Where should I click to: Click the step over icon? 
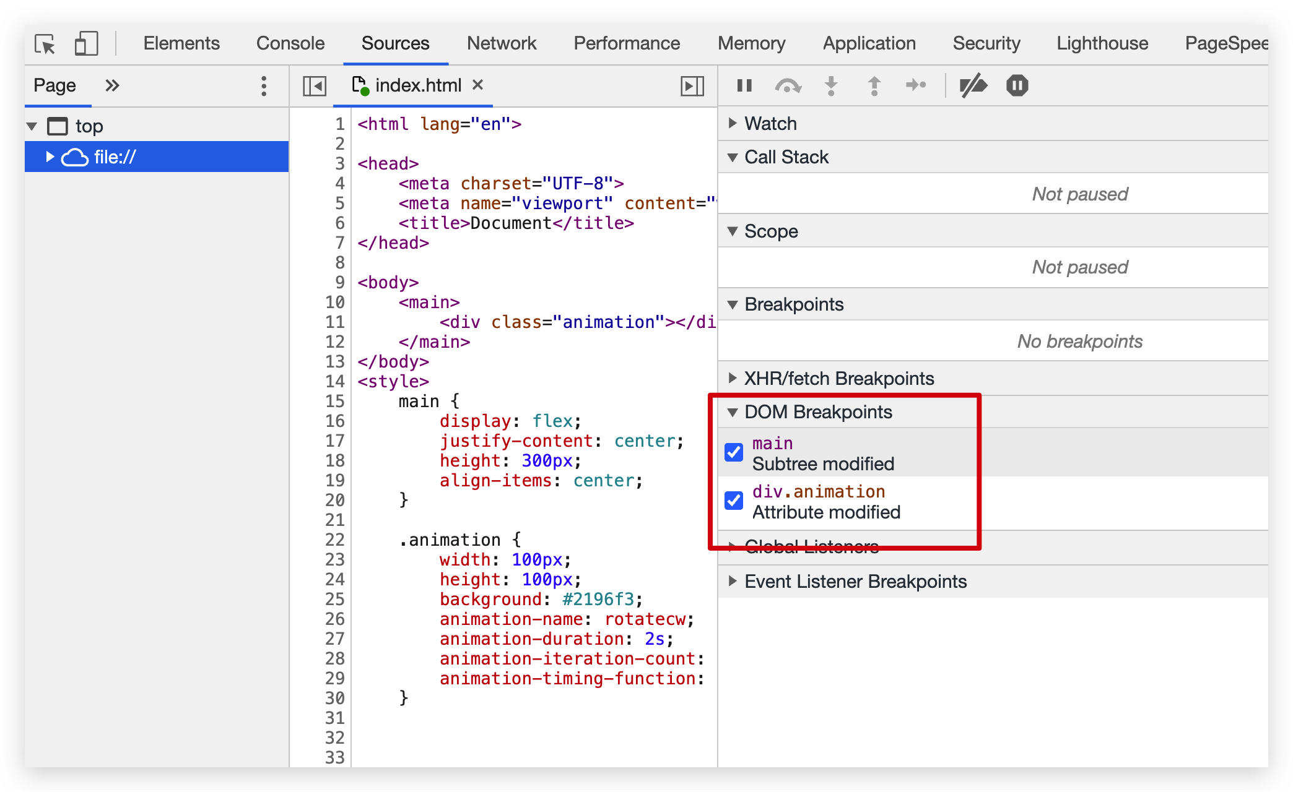tap(788, 85)
